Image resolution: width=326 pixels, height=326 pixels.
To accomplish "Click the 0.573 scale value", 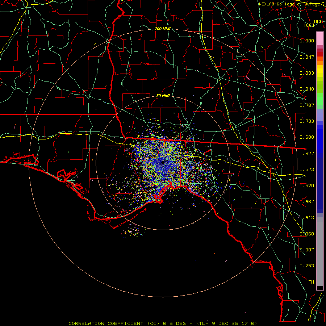I will tap(307, 170).
